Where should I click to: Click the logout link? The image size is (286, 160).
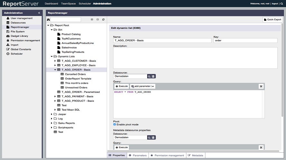[x=274, y=4]
